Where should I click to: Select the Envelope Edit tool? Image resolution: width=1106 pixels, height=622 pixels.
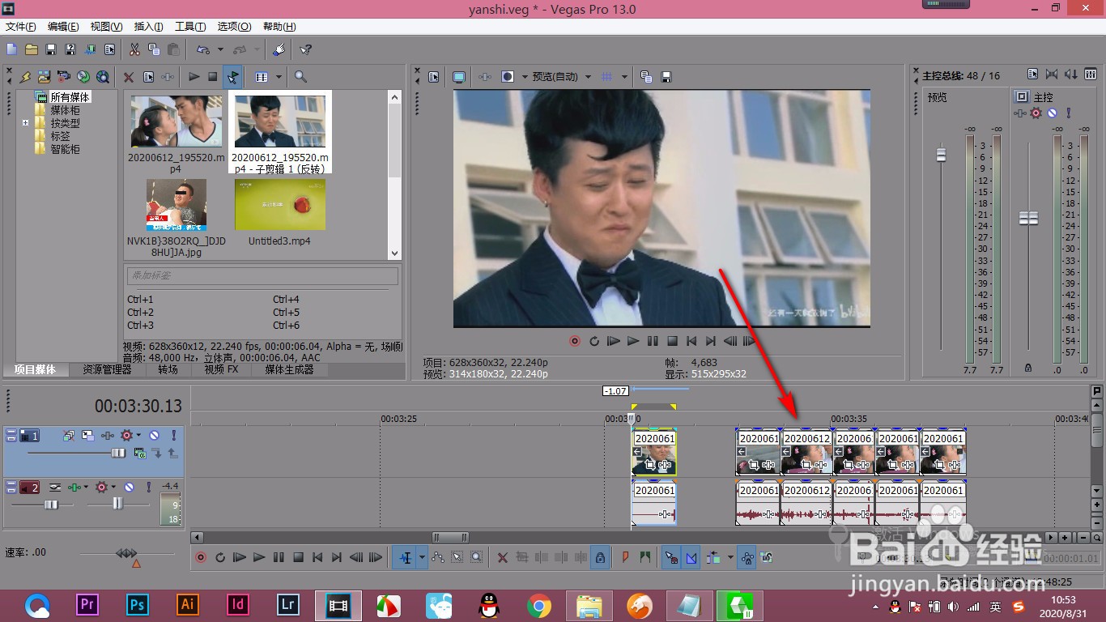pos(438,557)
